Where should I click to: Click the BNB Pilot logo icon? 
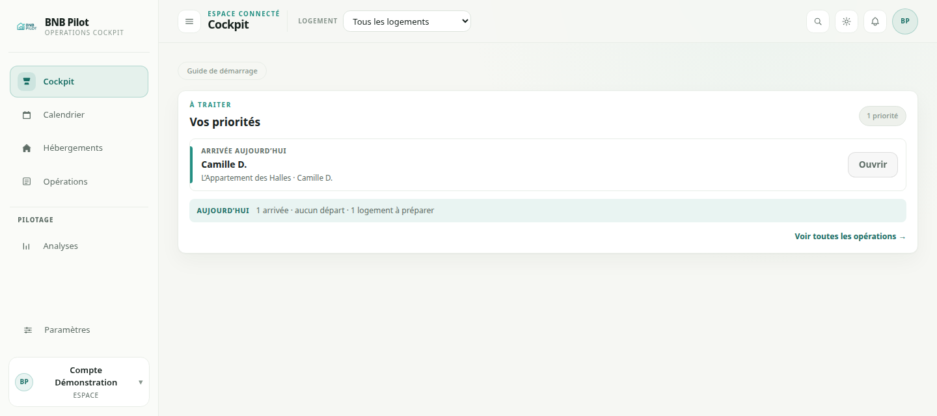26,27
